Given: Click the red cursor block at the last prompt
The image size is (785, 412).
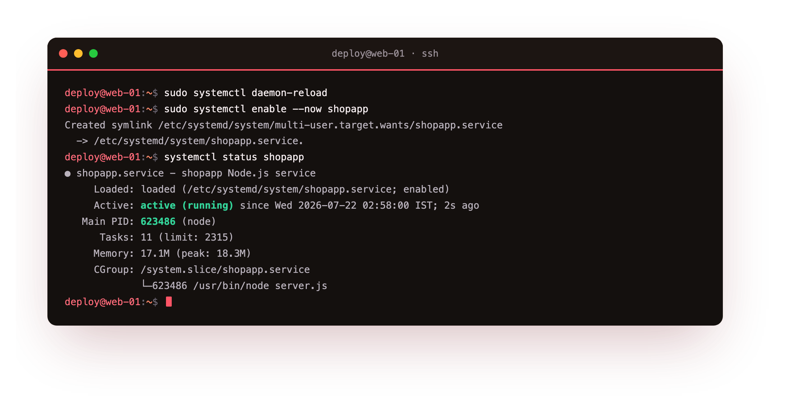Looking at the screenshot, I should (169, 302).
